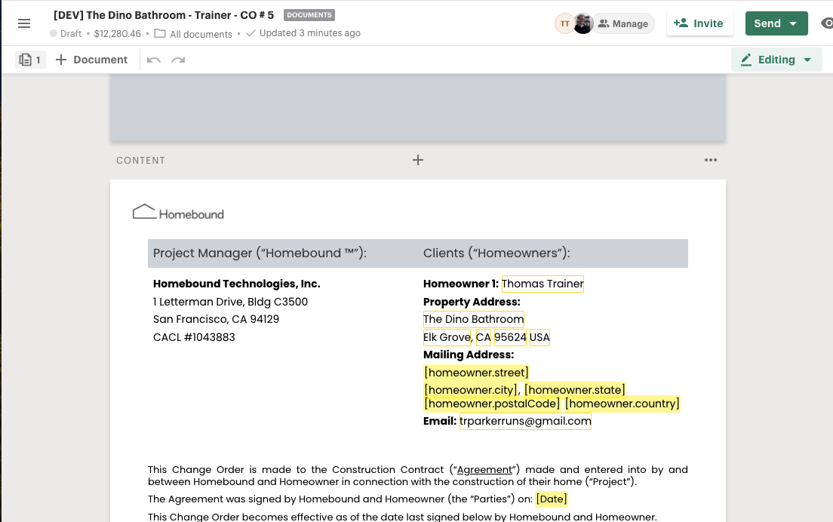
Task: Select the Thomas Trainer name field
Action: 543,284
